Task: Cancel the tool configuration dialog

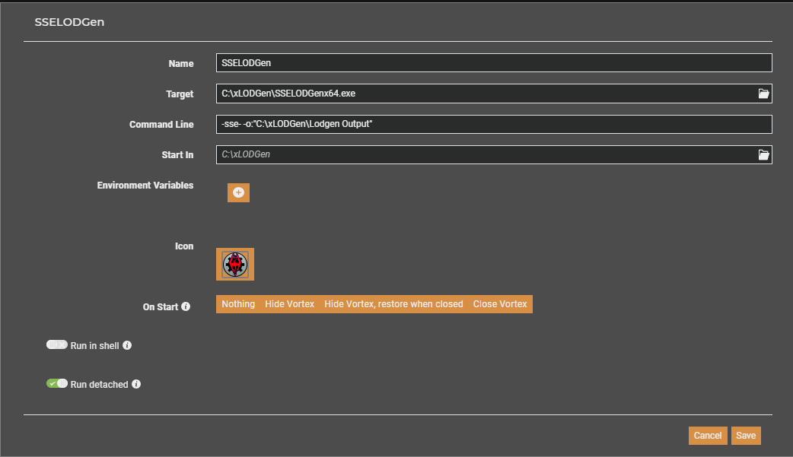Action: [708, 435]
